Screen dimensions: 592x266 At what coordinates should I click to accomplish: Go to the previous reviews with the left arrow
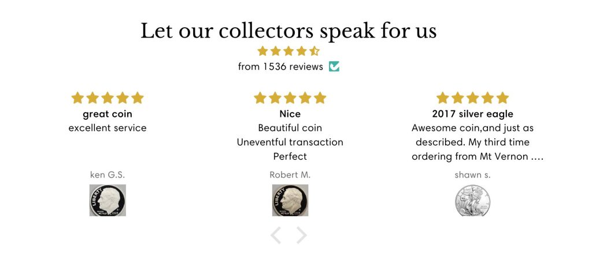(x=276, y=235)
